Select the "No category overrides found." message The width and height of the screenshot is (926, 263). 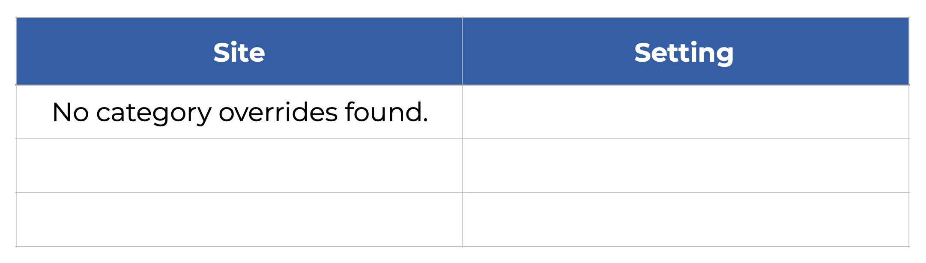pos(240,112)
